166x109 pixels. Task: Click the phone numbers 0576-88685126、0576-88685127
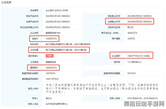(x=143, y=98)
